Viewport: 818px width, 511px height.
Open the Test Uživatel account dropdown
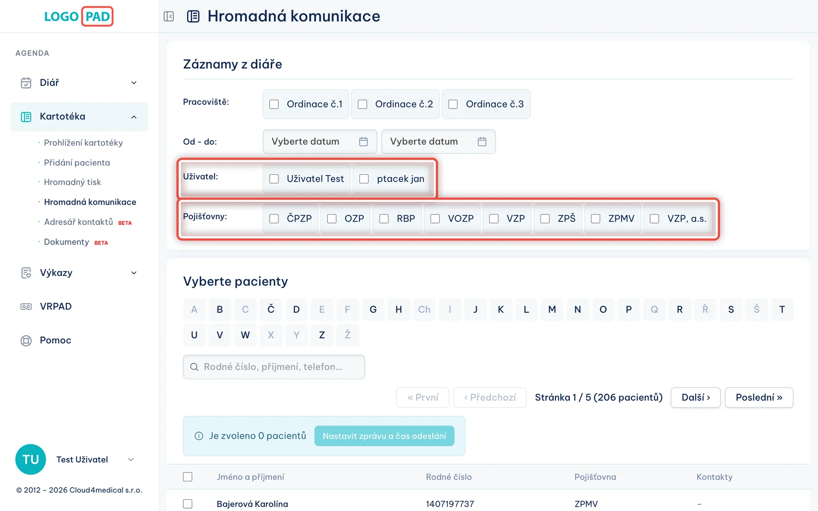point(131,459)
